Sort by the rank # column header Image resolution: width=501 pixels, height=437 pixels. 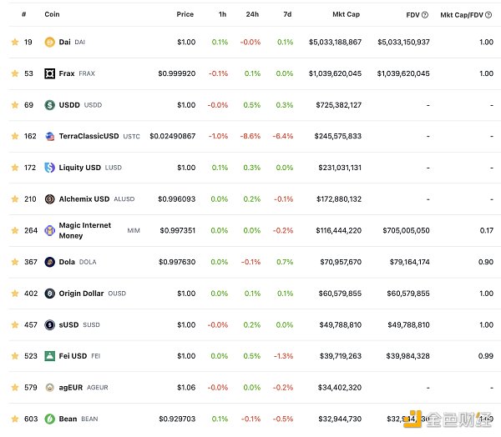coord(23,14)
